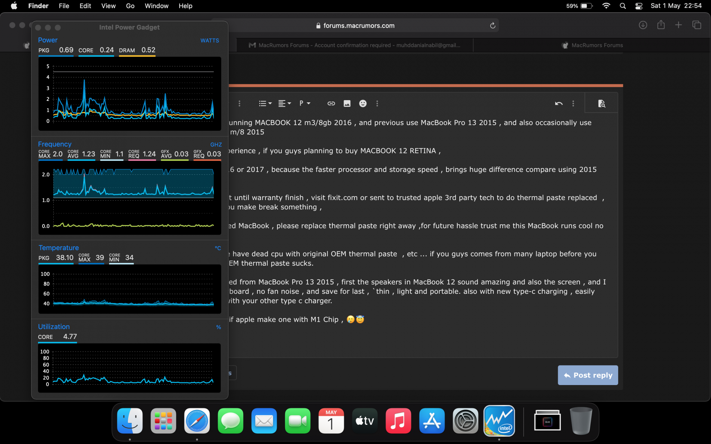This screenshot has width=711, height=444.
Task: Select the account confirmation email tab
Action: 355,45
